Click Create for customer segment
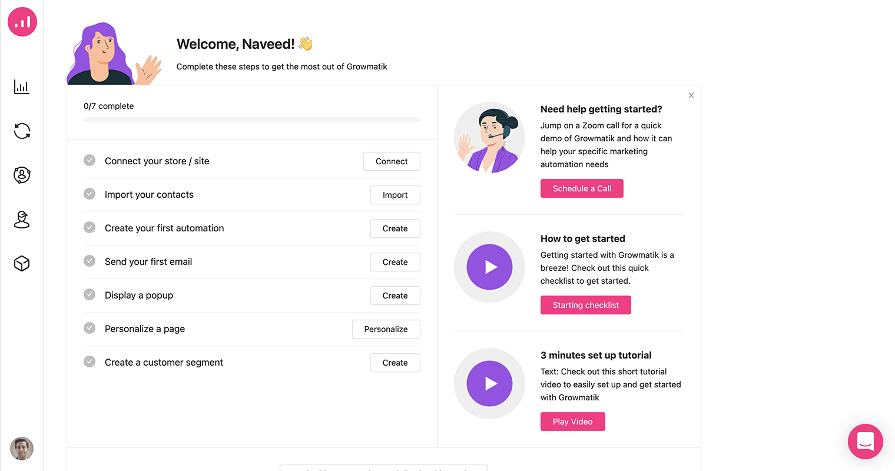Viewport: 895px width, 471px height. (395, 363)
